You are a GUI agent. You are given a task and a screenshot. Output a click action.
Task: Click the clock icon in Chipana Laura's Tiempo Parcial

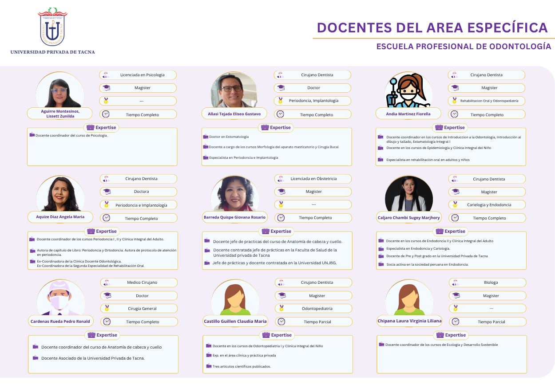[x=455, y=321]
